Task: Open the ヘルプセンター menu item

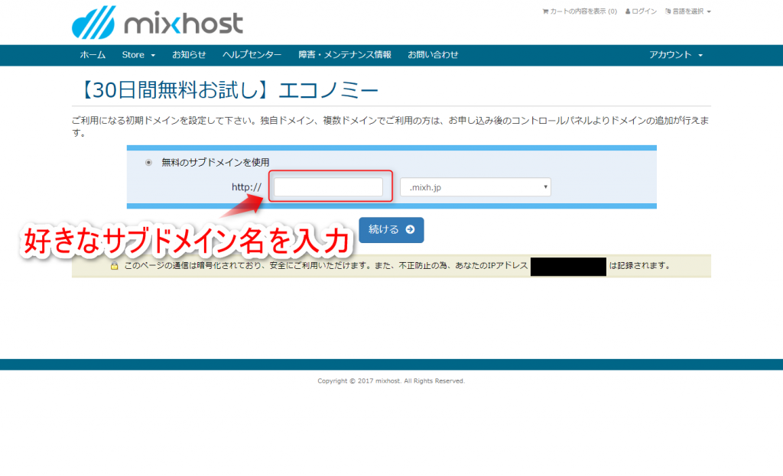Action: tap(252, 55)
